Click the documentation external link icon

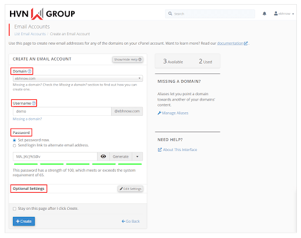point(246,43)
